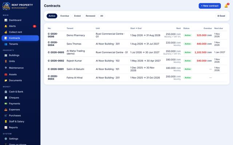This screenshot has height=145, width=233.
Task: Click the red Alerts count badge
Action: 35,26
